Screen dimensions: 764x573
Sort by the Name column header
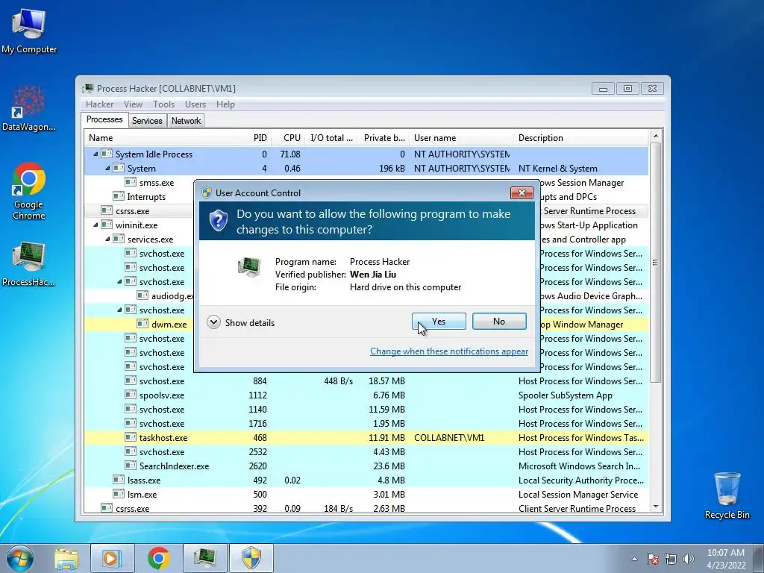click(x=160, y=138)
